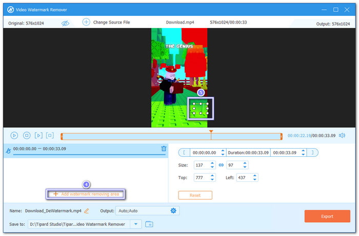The image size is (359, 236).
Task: Click the current time 00:00:22.19 readout
Action: pyautogui.click(x=299, y=136)
